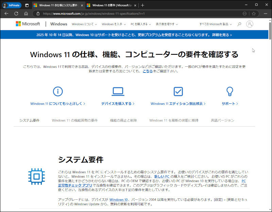Click the InPrivate profile badge
Image resolution: width=272 pixels, height=212 pixels.
click(x=12, y=5)
